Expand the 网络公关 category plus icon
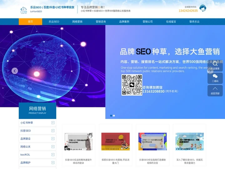Screen dimensions: 225x169 [53, 146]
